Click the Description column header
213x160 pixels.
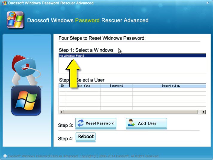(169, 86)
